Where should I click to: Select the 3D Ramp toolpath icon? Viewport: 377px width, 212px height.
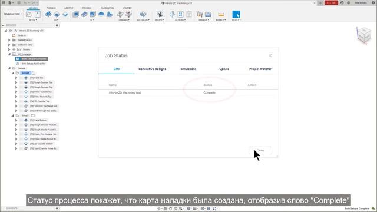coord(110,14)
